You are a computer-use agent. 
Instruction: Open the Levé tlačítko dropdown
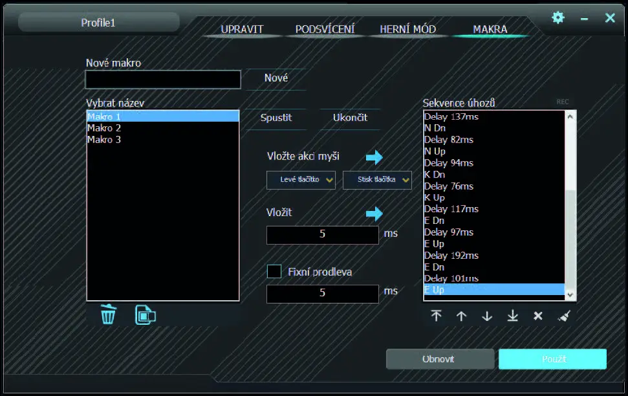tap(301, 180)
